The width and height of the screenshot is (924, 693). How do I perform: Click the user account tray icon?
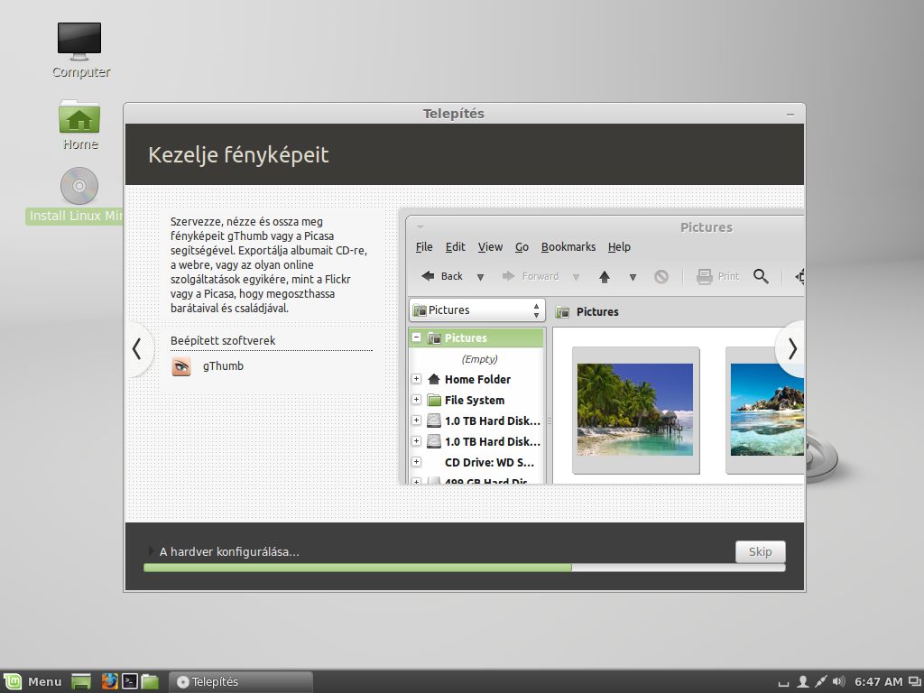point(802,681)
